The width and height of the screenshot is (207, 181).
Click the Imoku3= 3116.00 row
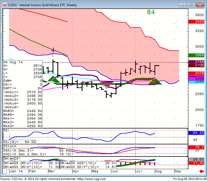23,100
